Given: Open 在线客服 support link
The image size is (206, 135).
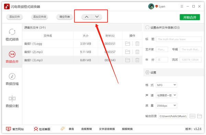Looking at the screenshot, I should (x=45, y=129).
